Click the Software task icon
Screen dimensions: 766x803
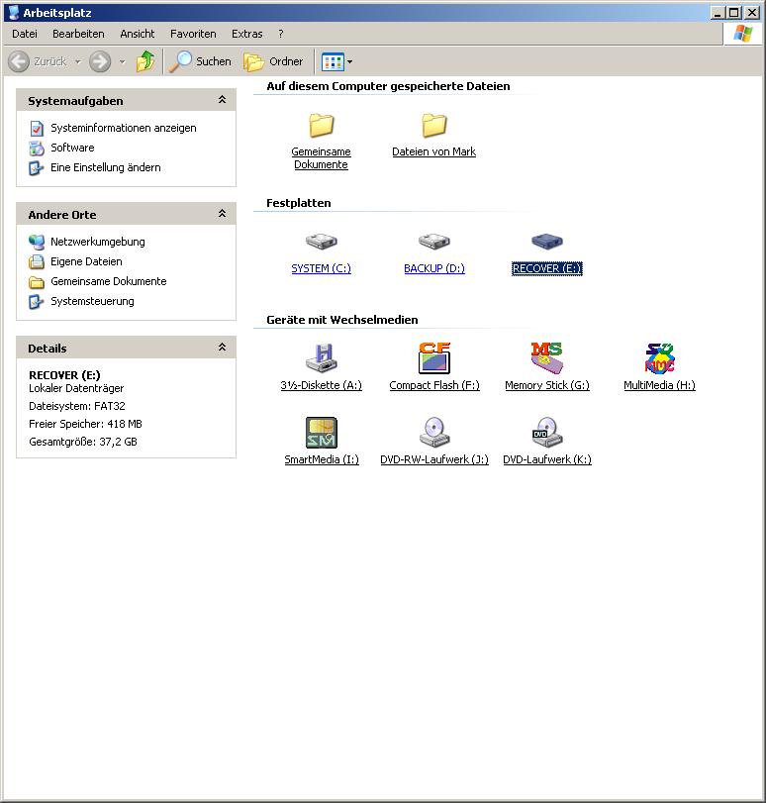click(x=37, y=148)
